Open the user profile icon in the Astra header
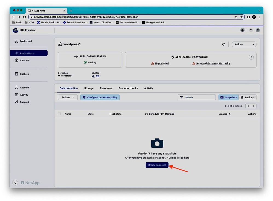This screenshot has height=201, width=273. 258,30
